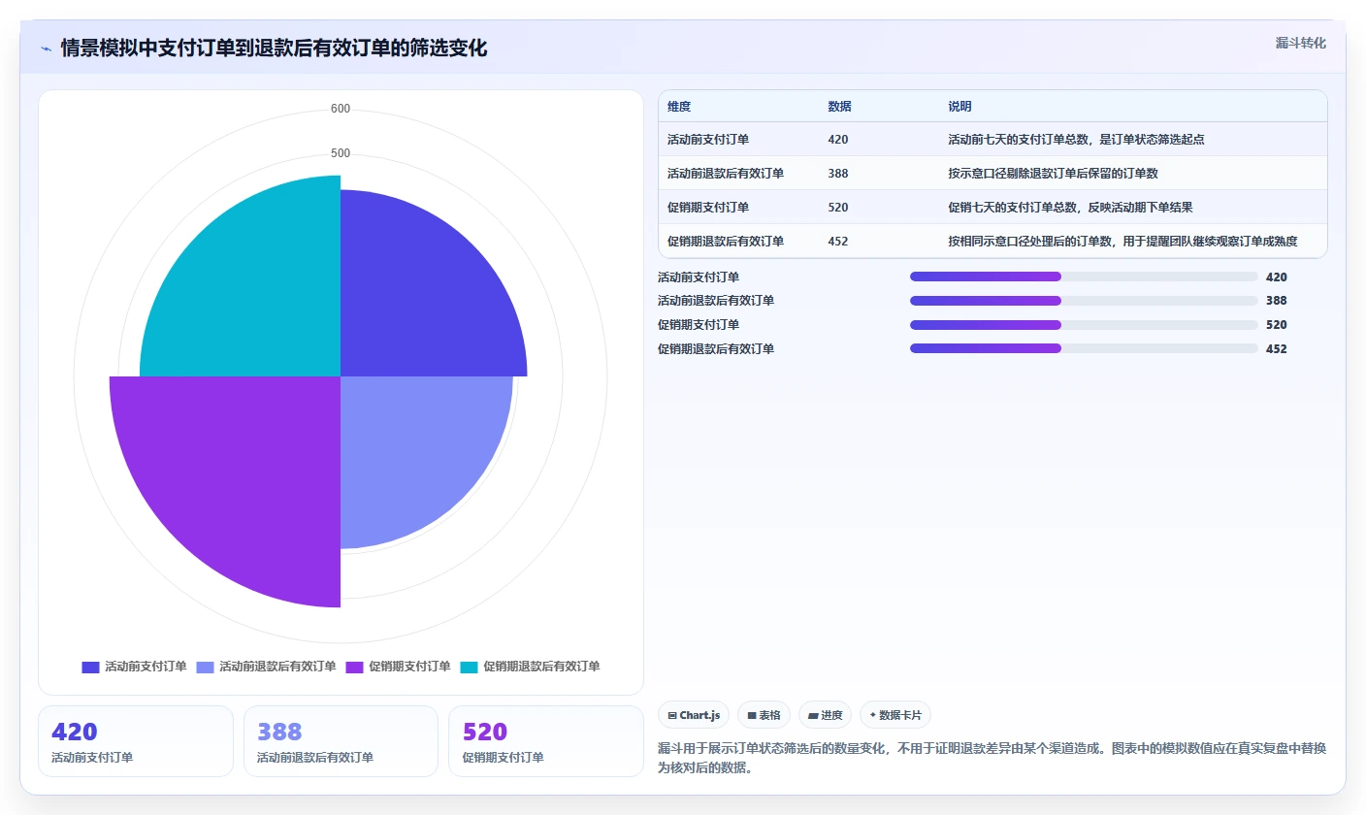Click the 表格 chip icon
Screen dimensions: 1366x815
coord(752,715)
